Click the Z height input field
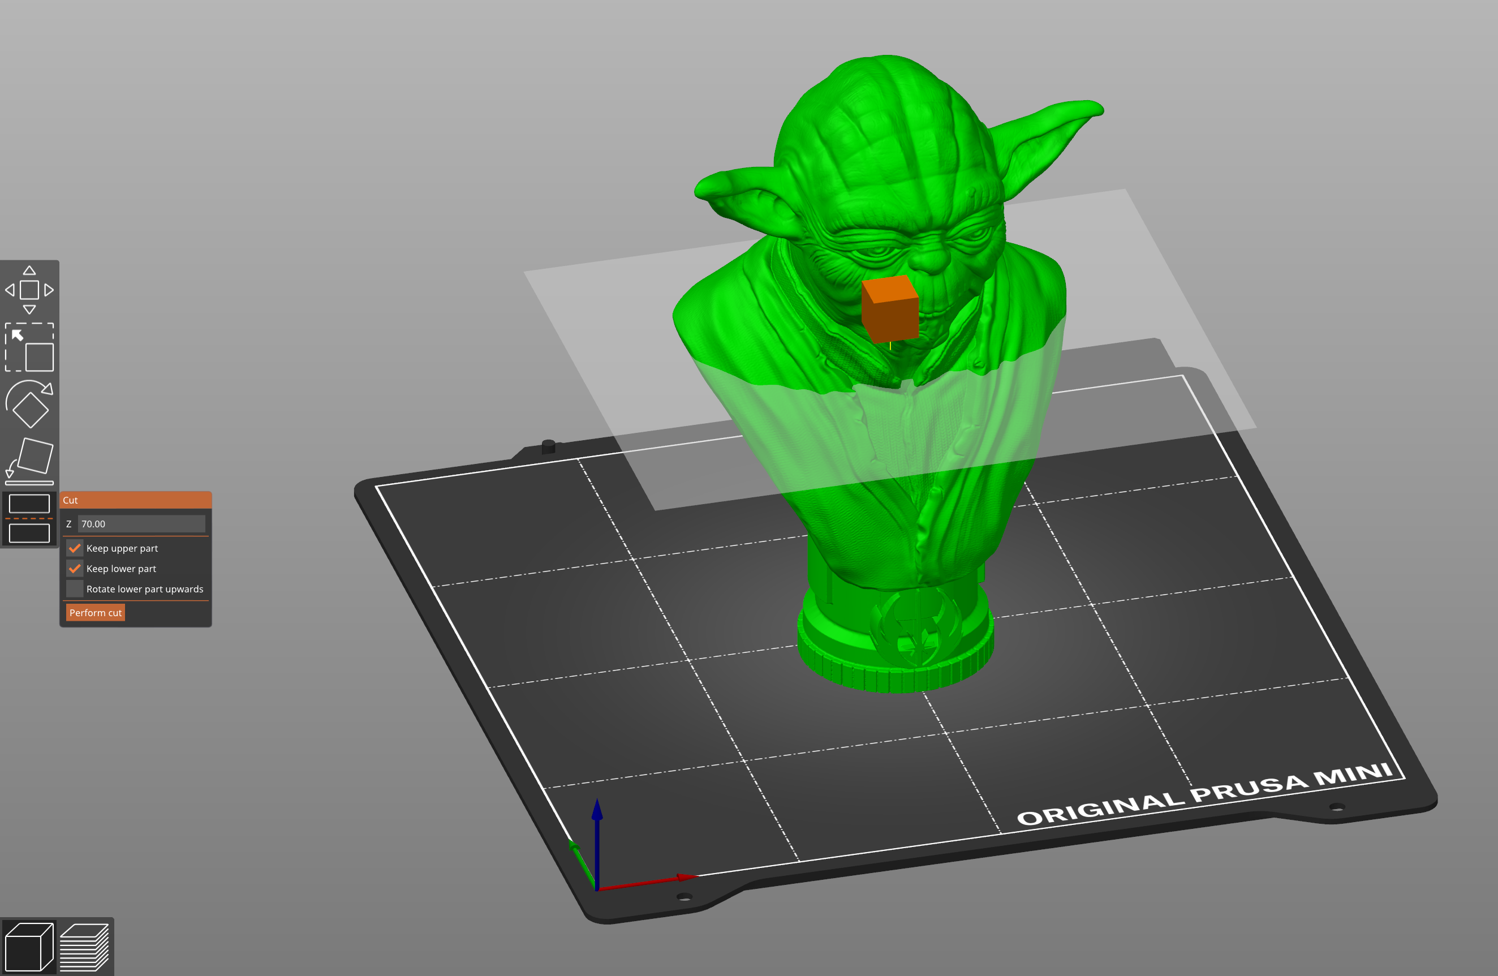 tap(141, 524)
